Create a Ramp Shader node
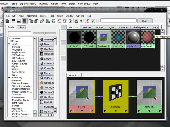 [x=46, y=83]
